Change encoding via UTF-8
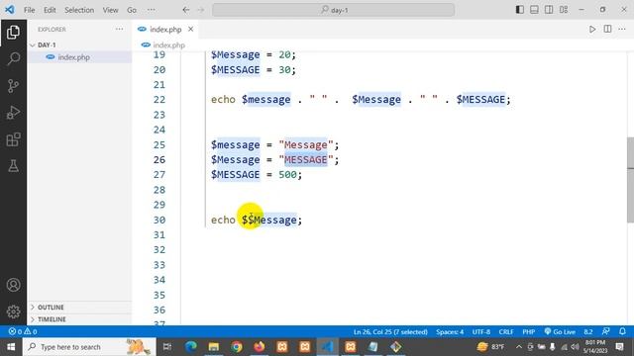 coord(481,332)
